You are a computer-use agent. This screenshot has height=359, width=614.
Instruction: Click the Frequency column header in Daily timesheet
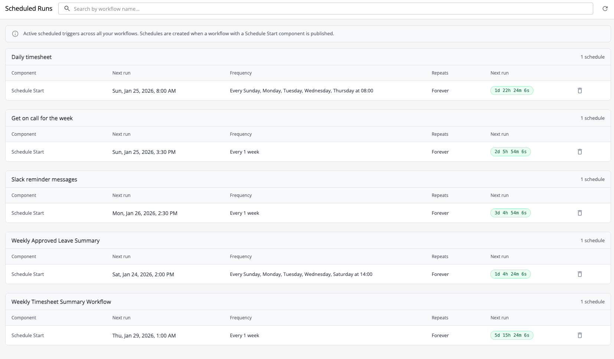click(x=241, y=73)
